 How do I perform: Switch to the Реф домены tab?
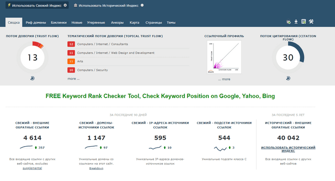tap(36, 22)
